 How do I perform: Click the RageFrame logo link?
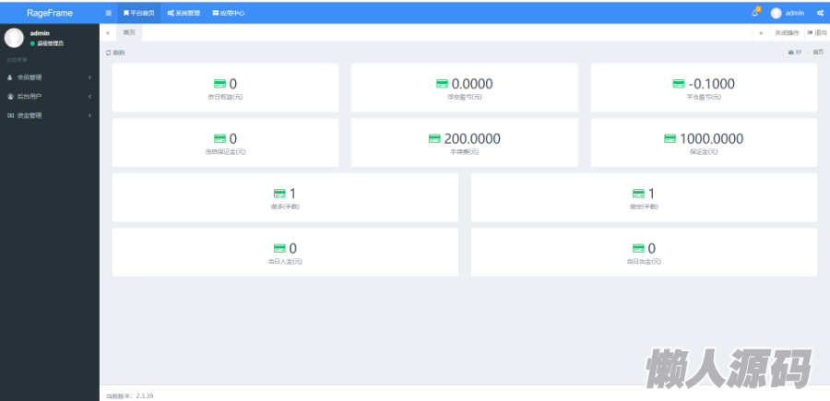(x=50, y=13)
